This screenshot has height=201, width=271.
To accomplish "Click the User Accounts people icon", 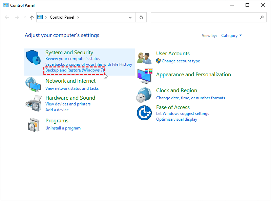I will (144, 58).
